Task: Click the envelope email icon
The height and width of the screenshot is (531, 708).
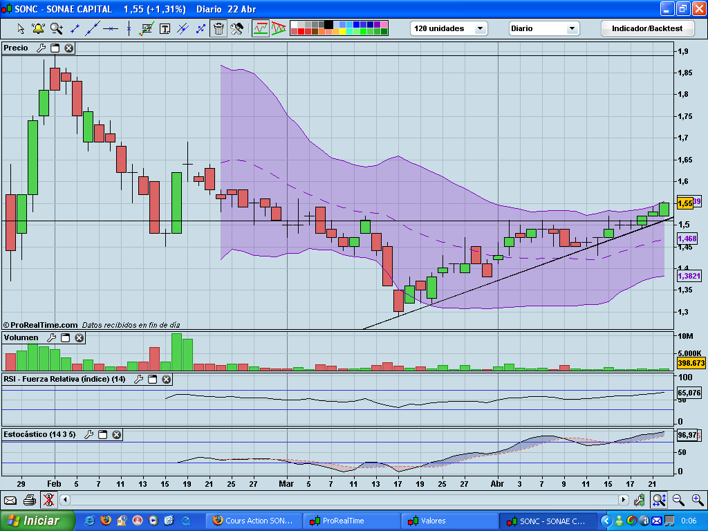Action: (x=10, y=499)
